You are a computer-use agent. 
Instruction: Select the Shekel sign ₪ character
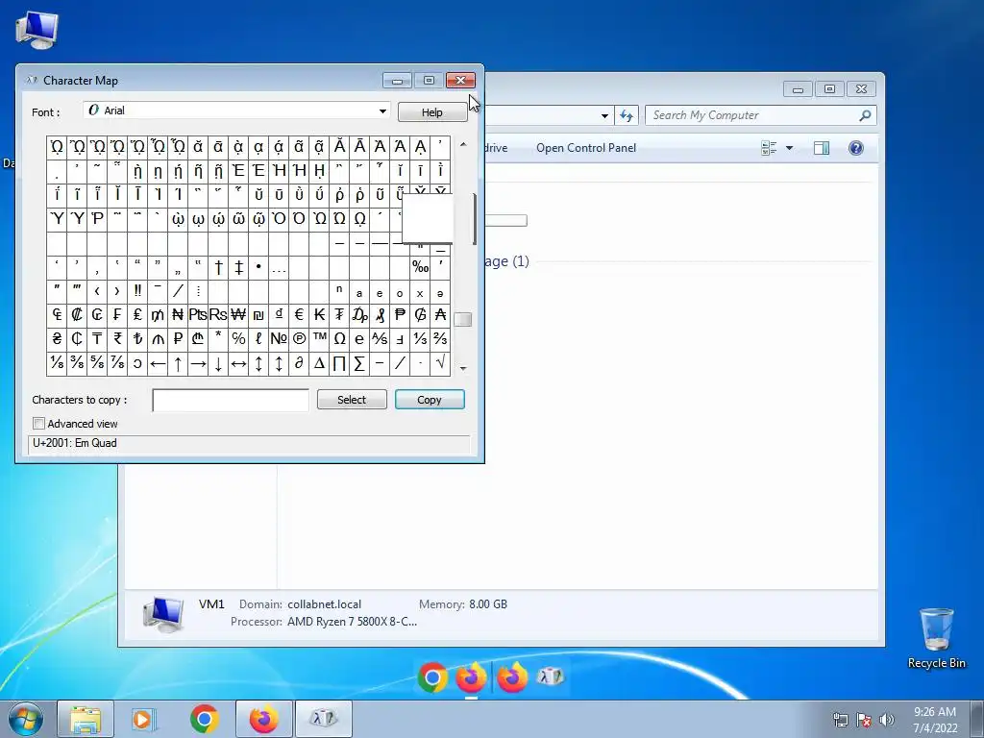point(258,314)
